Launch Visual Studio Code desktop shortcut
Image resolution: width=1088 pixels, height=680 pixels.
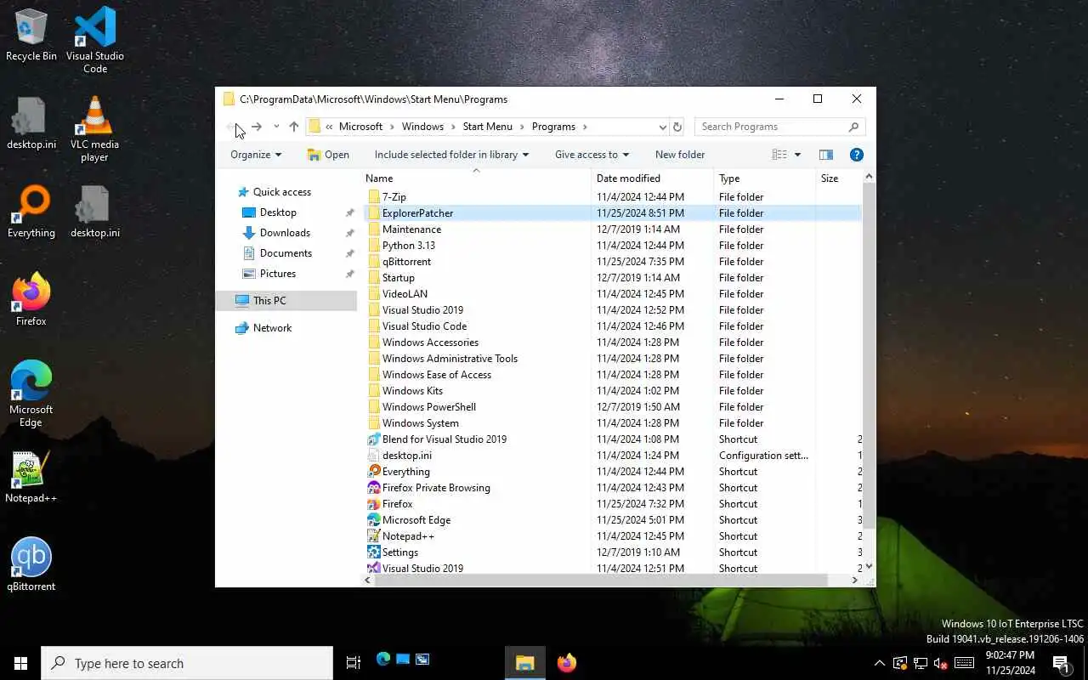point(95,39)
